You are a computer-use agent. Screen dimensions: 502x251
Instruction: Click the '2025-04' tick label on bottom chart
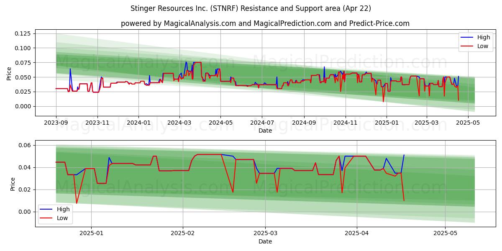[357, 233]
